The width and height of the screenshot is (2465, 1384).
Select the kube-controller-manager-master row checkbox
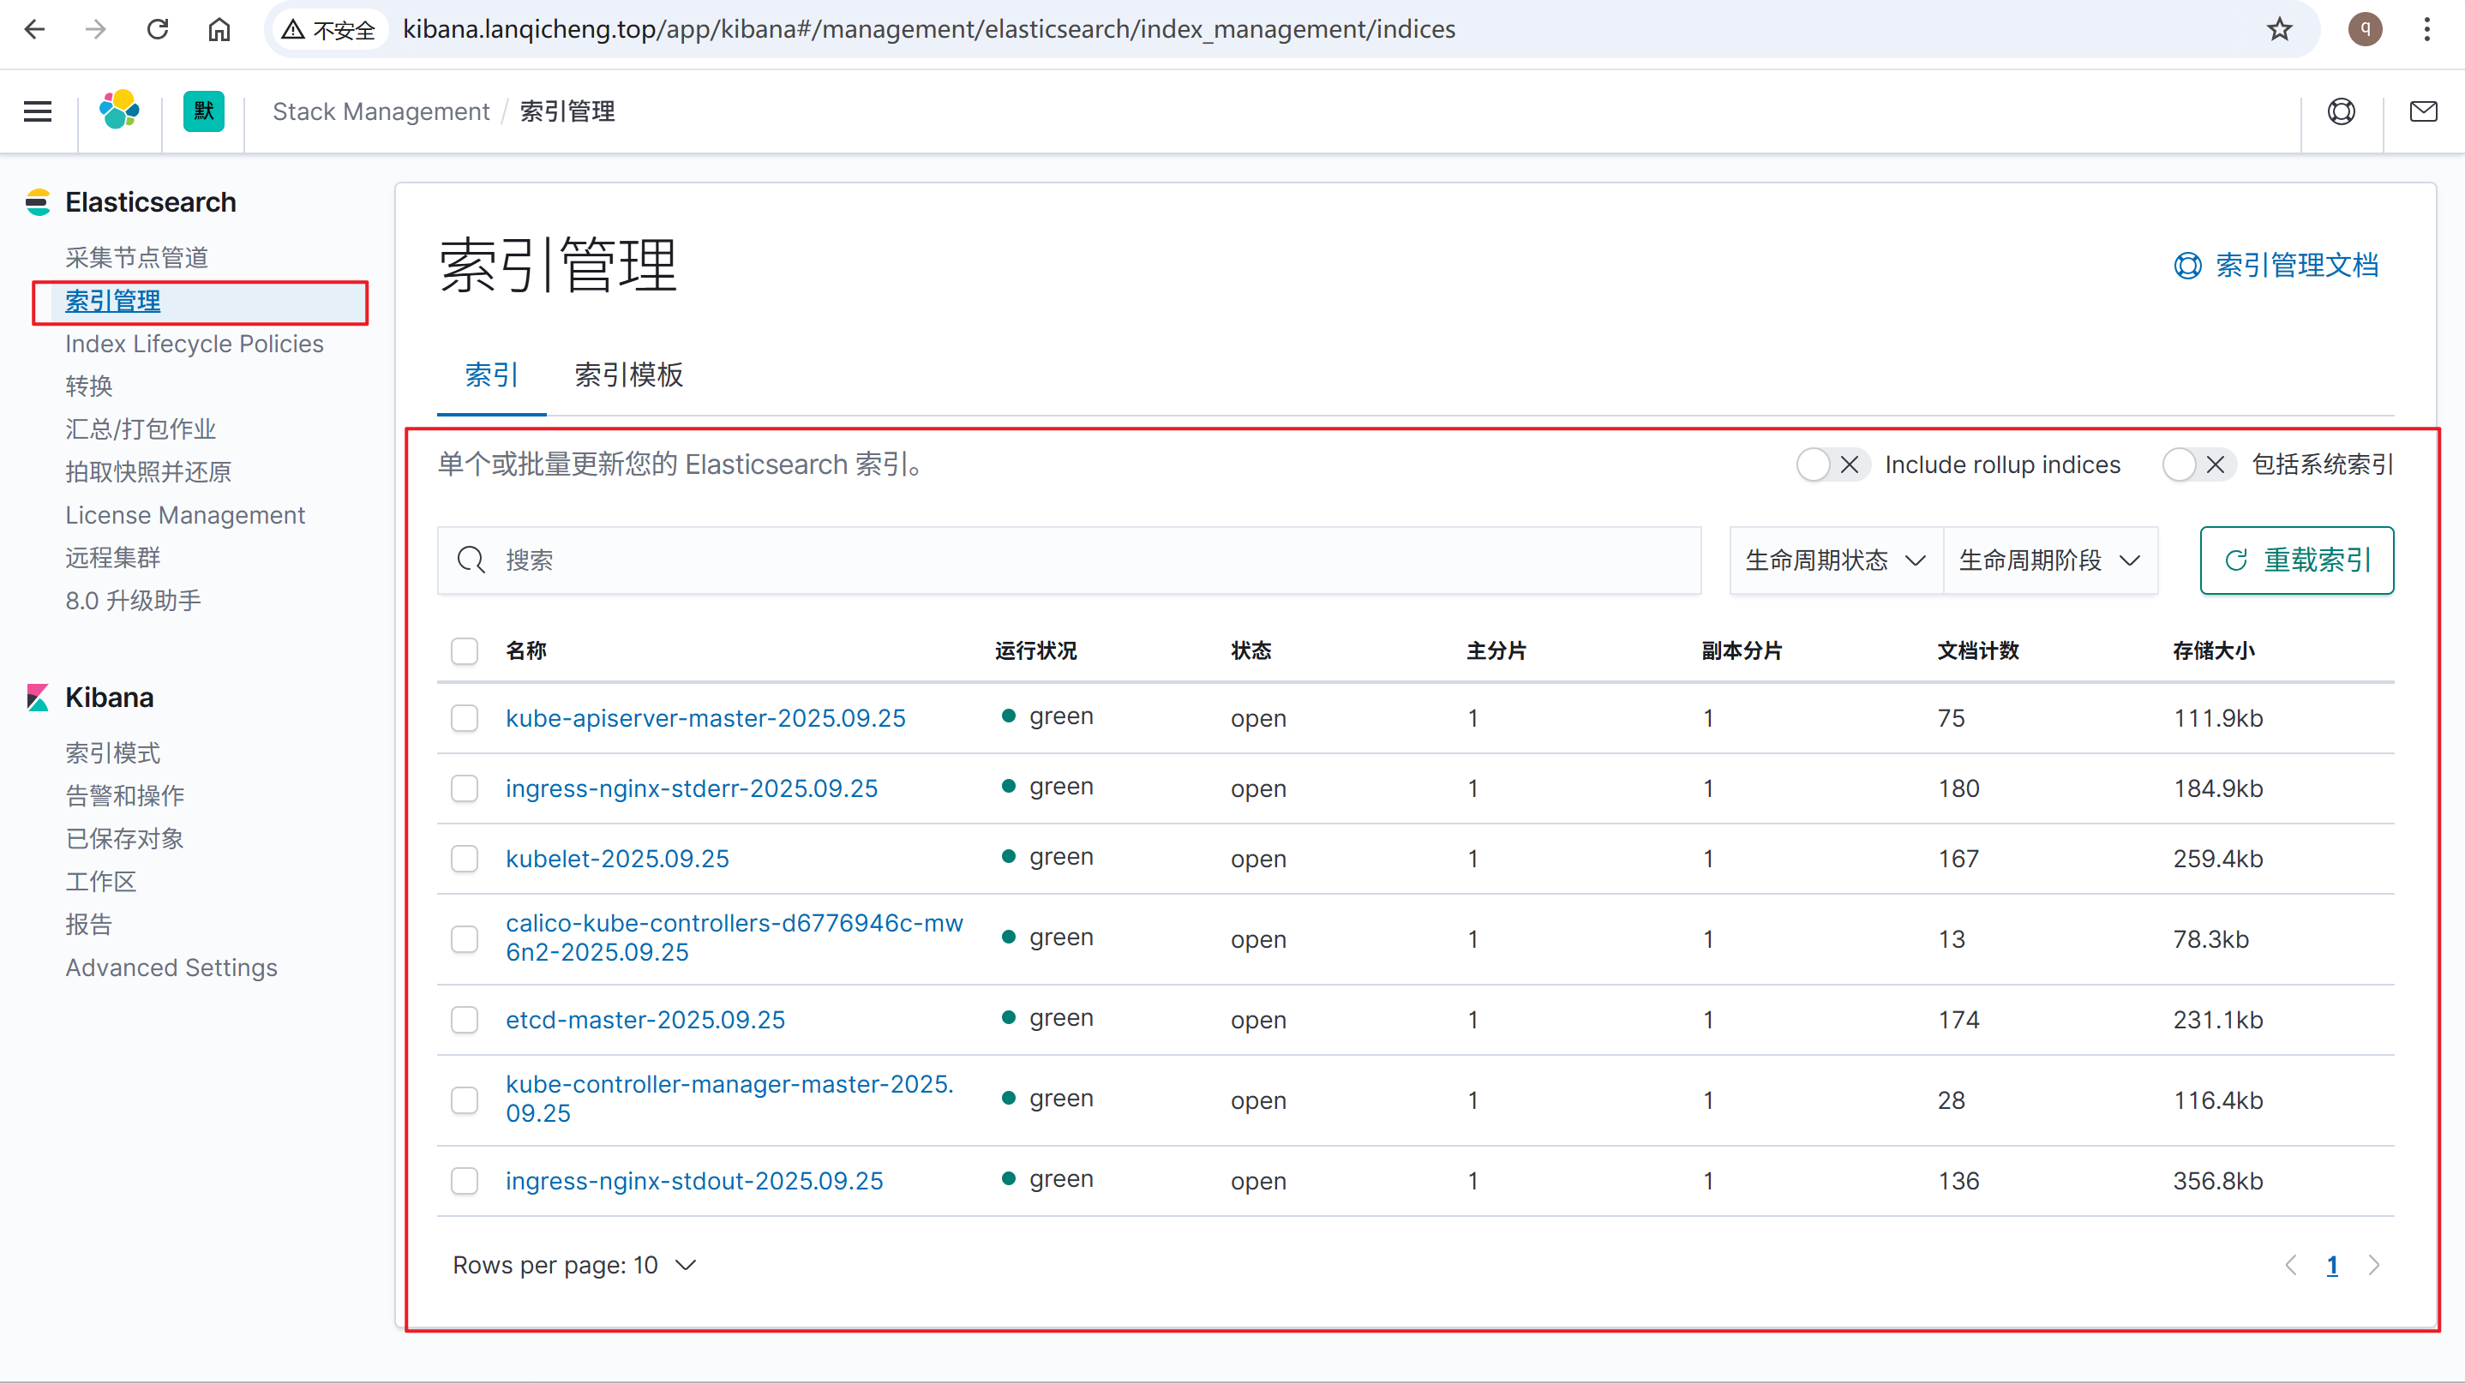coord(465,1101)
